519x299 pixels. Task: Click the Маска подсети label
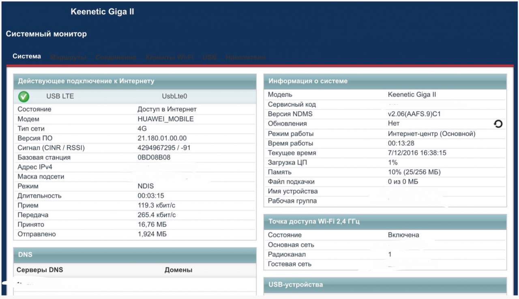tap(41, 177)
